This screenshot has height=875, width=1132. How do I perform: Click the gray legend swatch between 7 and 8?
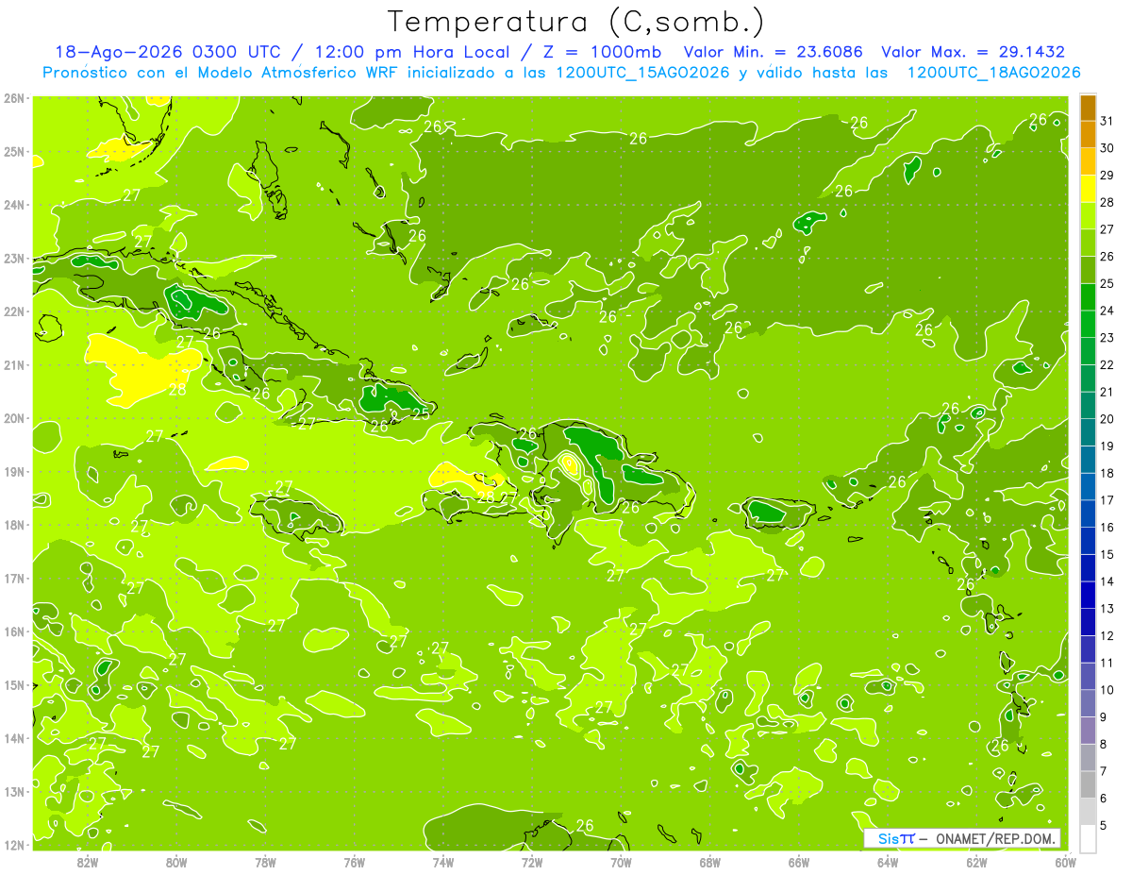pos(1088,757)
